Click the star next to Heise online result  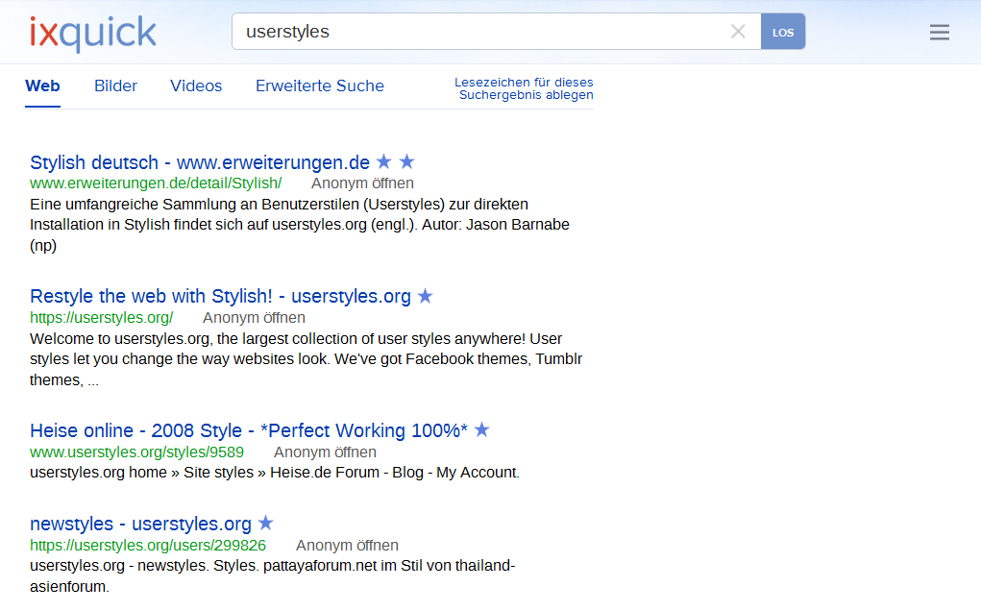(x=481, y=429)
